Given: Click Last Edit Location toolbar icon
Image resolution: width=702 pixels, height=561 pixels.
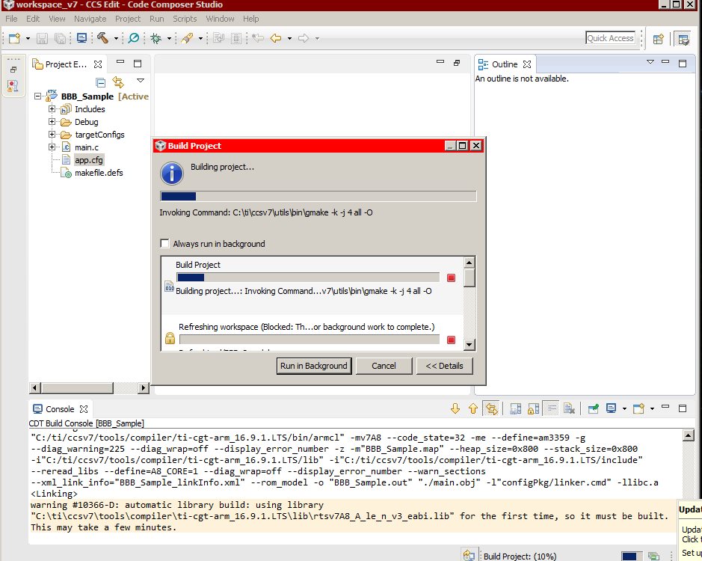Looking at the screenshot, I should tap(258, 38).
